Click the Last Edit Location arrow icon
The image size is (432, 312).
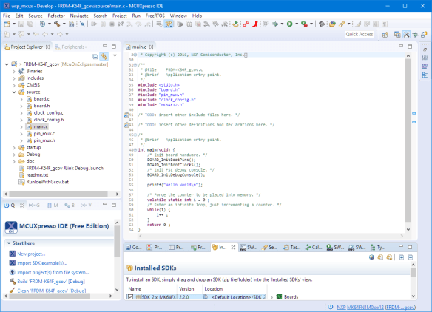point(36,34)
